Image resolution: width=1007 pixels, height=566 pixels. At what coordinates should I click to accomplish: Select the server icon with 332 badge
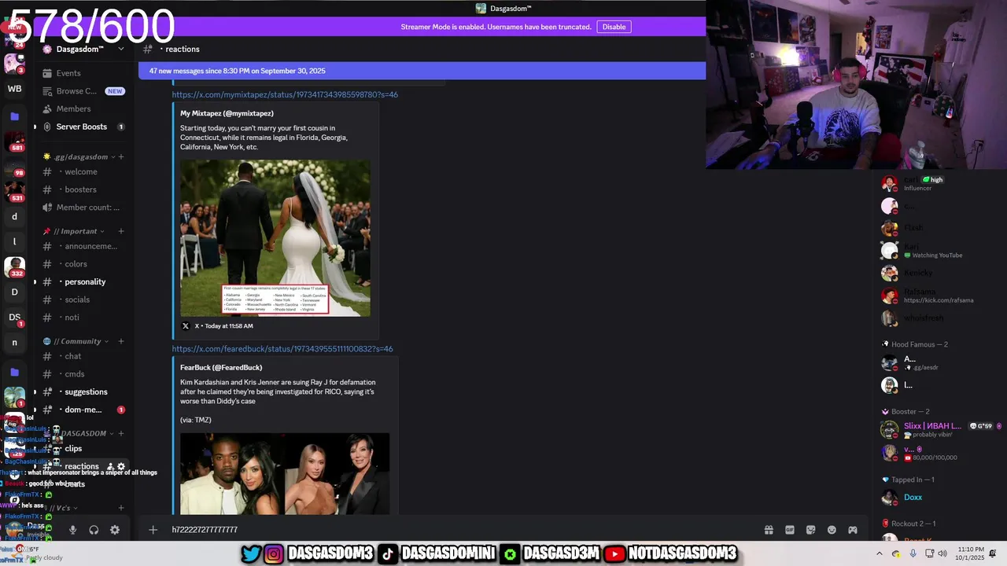click(x=14, y=267)
